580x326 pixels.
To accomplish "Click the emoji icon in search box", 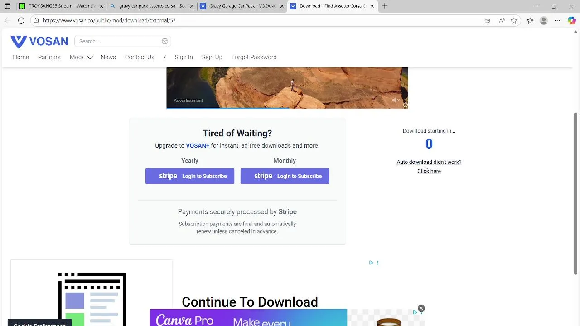I will [x=165, y=41].
